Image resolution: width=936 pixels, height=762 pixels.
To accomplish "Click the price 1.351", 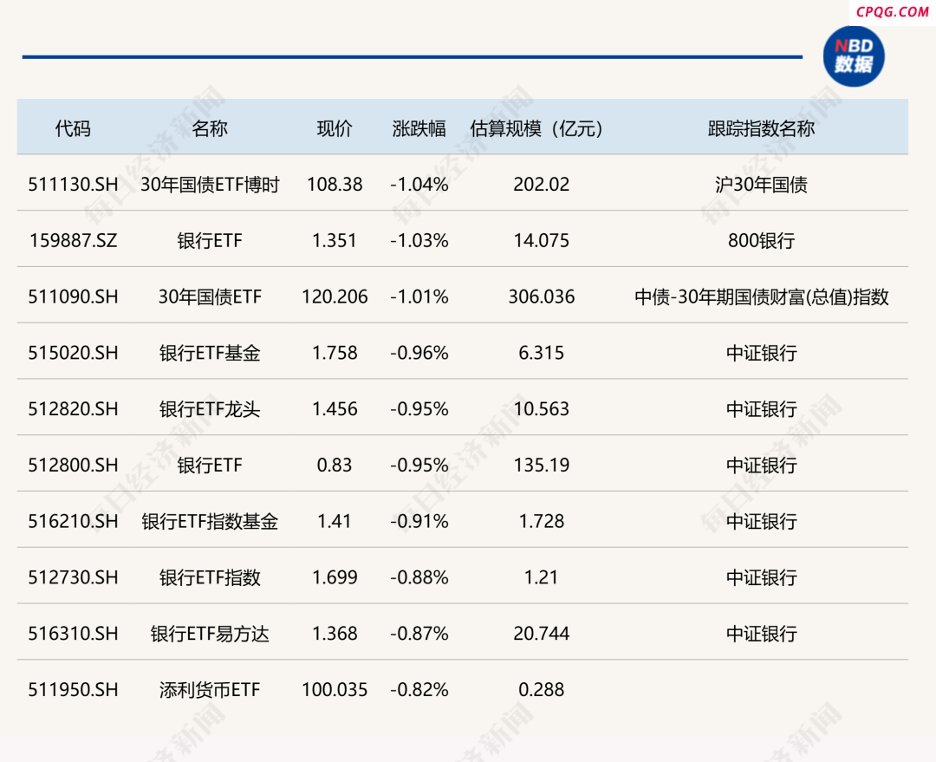I will click(335, 241).
